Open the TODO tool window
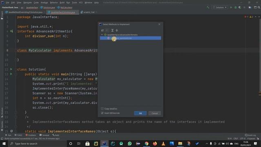 [x=18, y=135]
